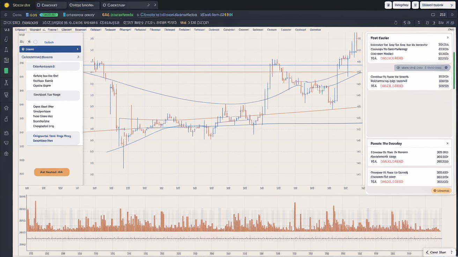Open the table layout icon in left sidebar
Viewport: 458px width, 257px height.
[6, 60]
